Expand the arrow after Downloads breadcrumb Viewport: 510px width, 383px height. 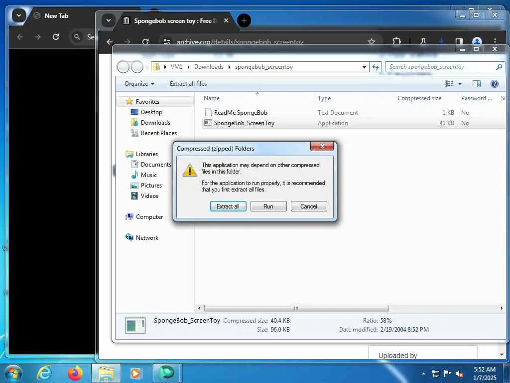tap(229, 67)
